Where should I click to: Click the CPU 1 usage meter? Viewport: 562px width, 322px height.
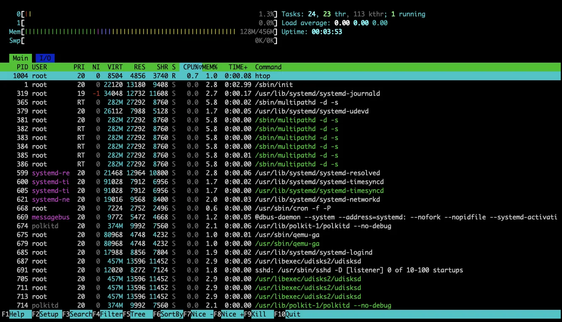147,23
